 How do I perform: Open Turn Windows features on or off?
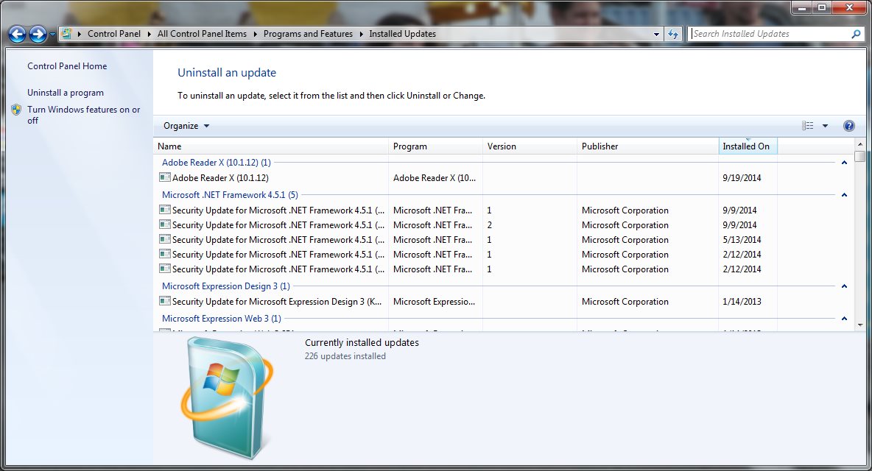tap(83, 115)
